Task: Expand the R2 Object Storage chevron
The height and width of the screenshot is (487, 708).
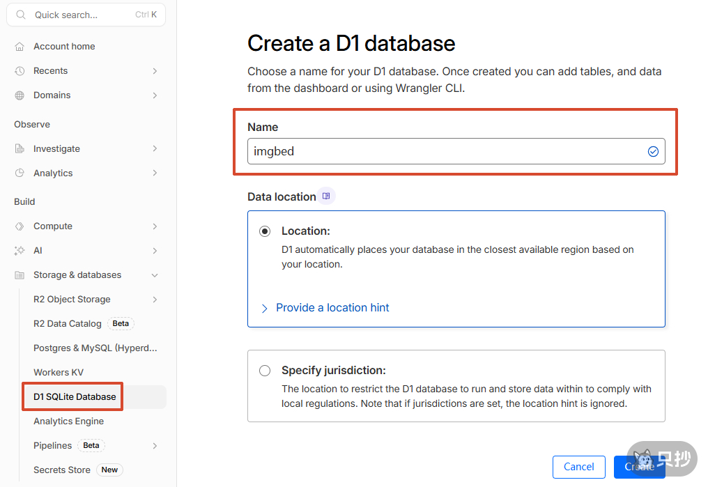Action: click(155, 300)
